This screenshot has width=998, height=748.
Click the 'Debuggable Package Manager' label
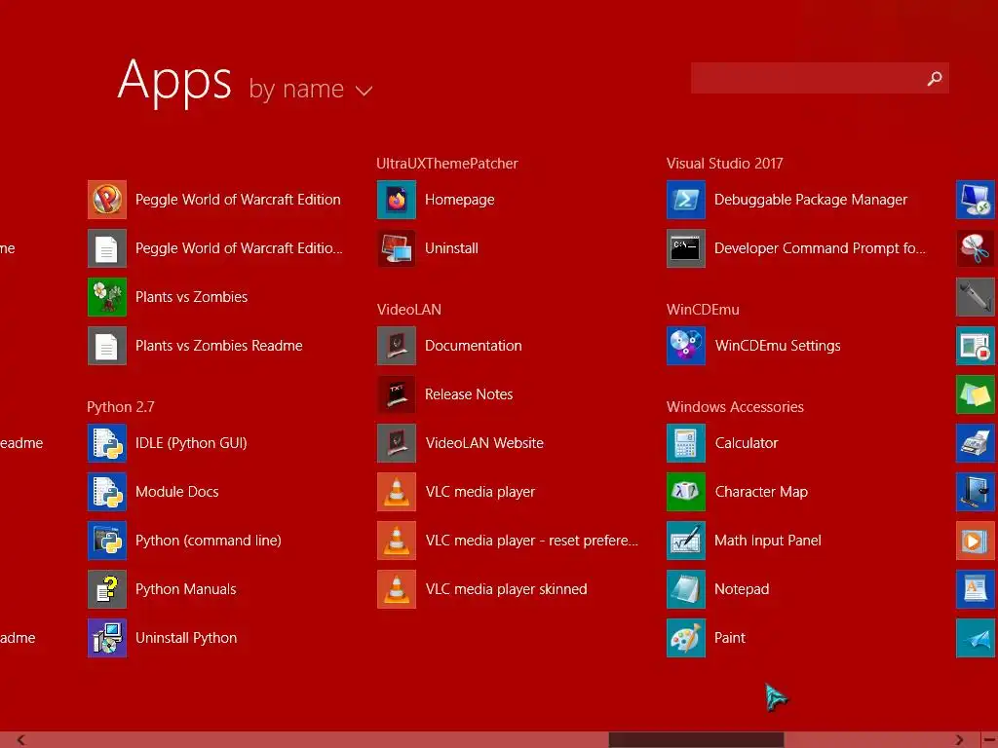coord(811,200)
